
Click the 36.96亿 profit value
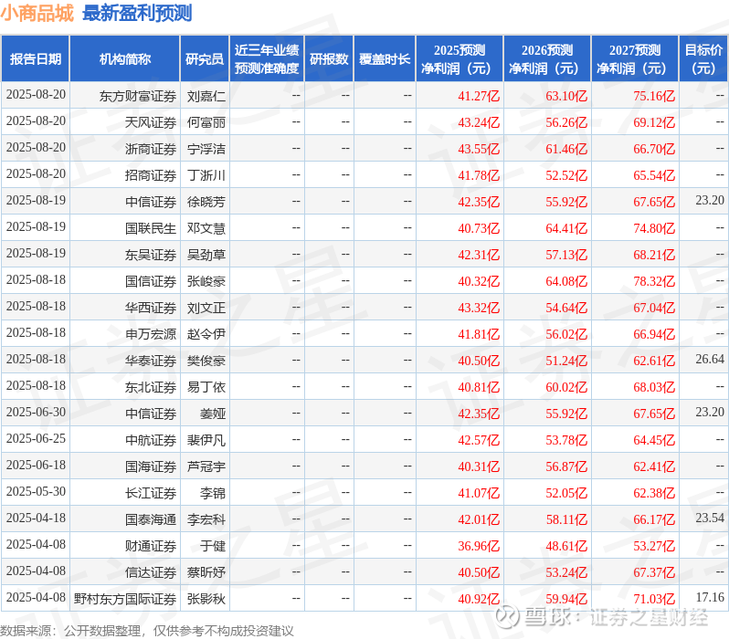(479, 547)
